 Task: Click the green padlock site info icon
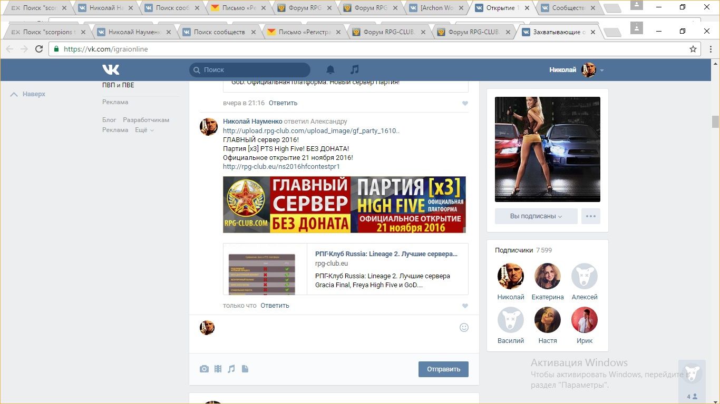click(56, 49)
